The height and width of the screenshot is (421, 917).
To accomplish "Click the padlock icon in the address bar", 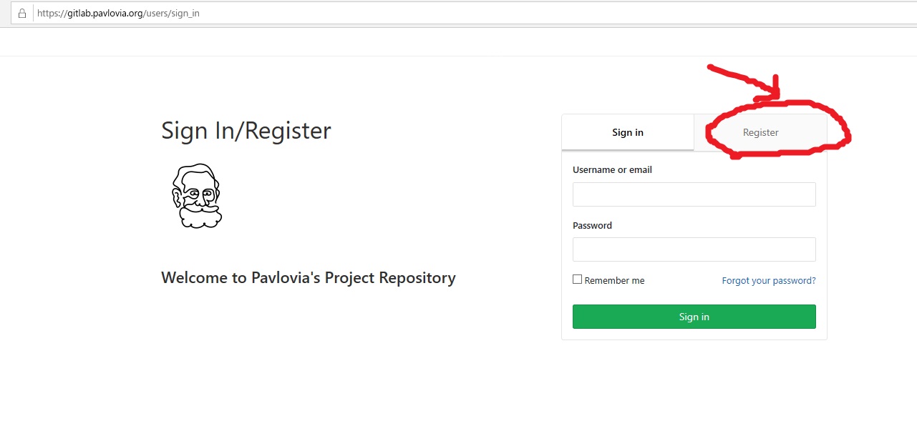I will click(22, 13).
